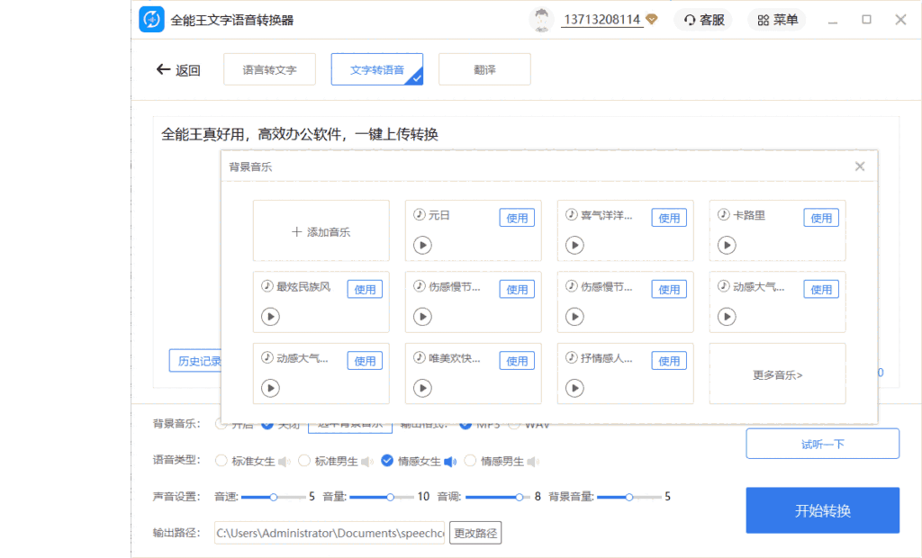
Task: Click 更多音乐 for more tracks
Action: [x=776, y=373]
